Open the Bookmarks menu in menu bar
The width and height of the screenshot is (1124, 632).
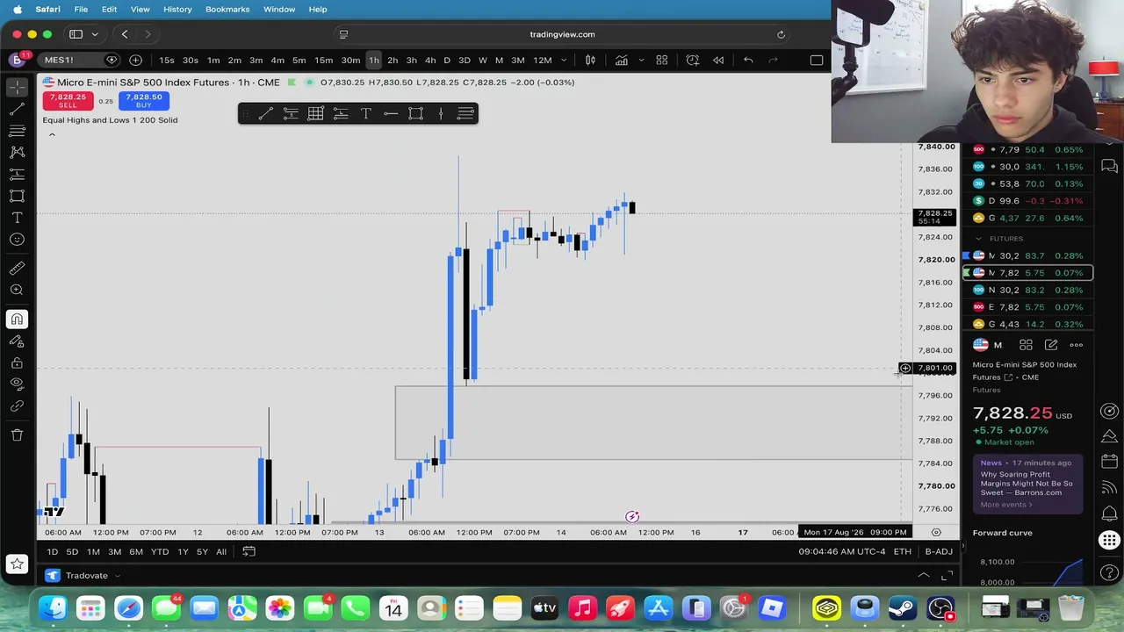tap(227, 9)
